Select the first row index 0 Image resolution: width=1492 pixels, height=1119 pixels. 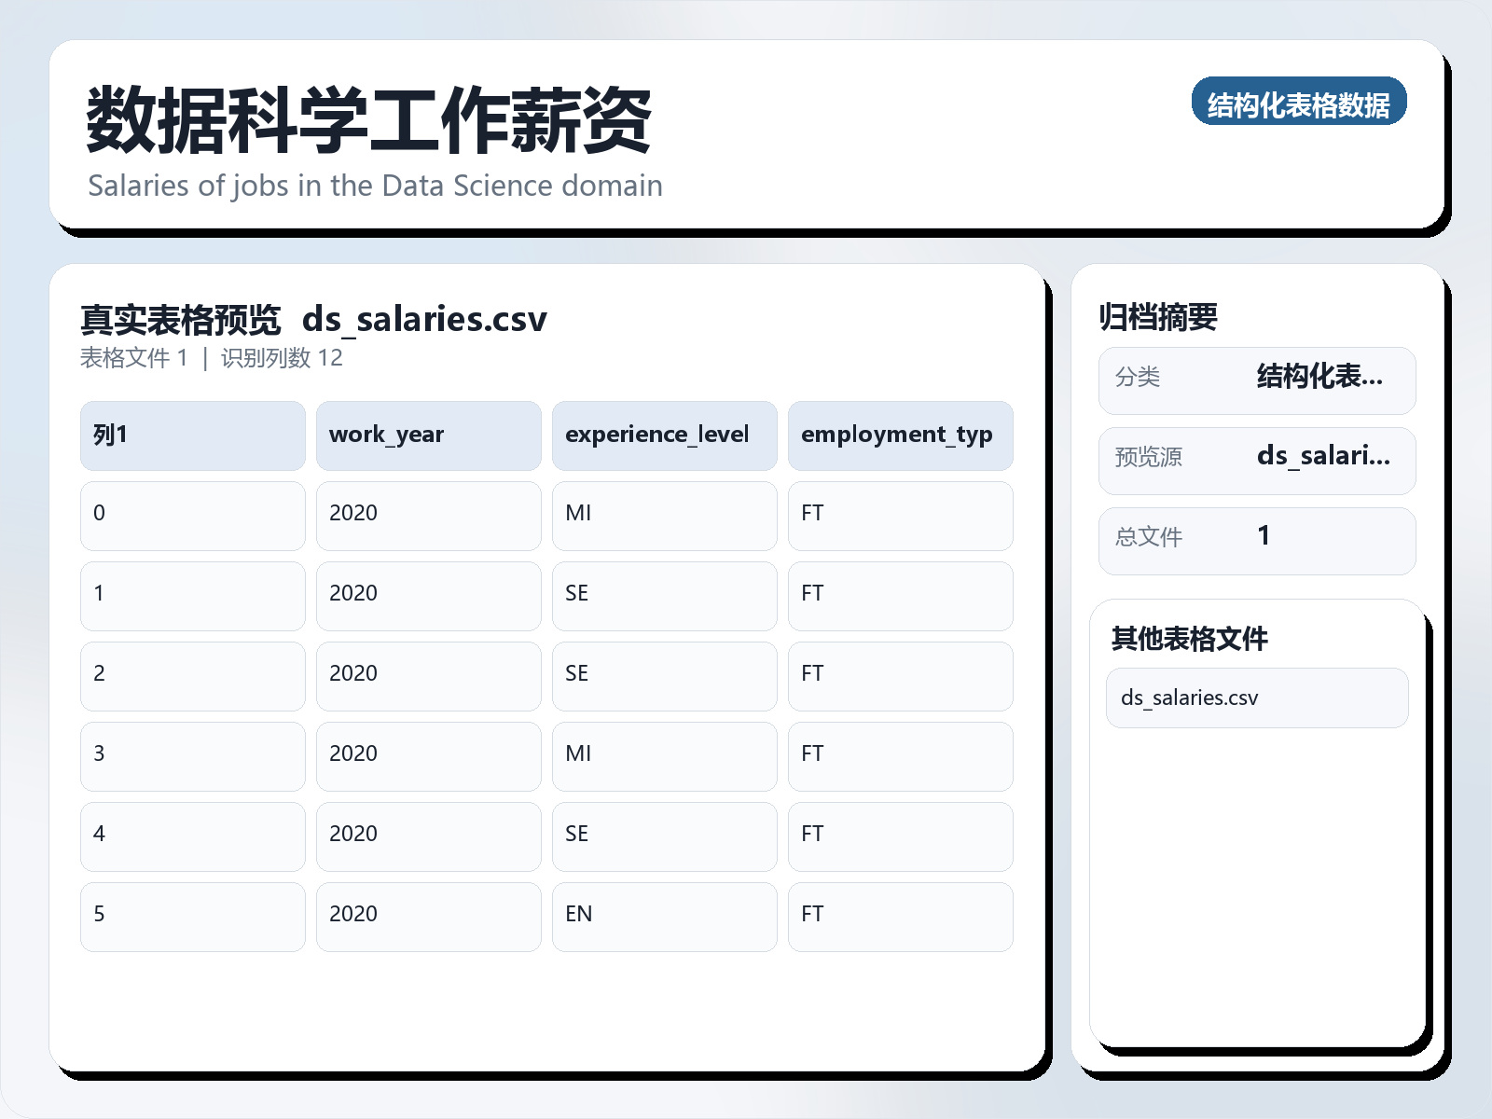point(192,514)
